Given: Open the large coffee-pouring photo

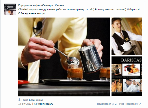Looking at the screenshot, I should point(64,57).
